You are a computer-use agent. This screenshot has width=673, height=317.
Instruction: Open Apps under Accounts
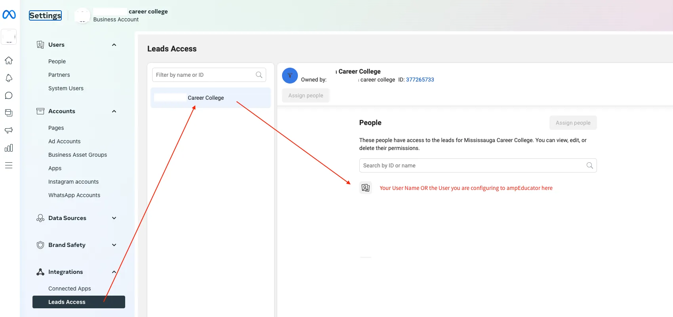pos(55,168)
